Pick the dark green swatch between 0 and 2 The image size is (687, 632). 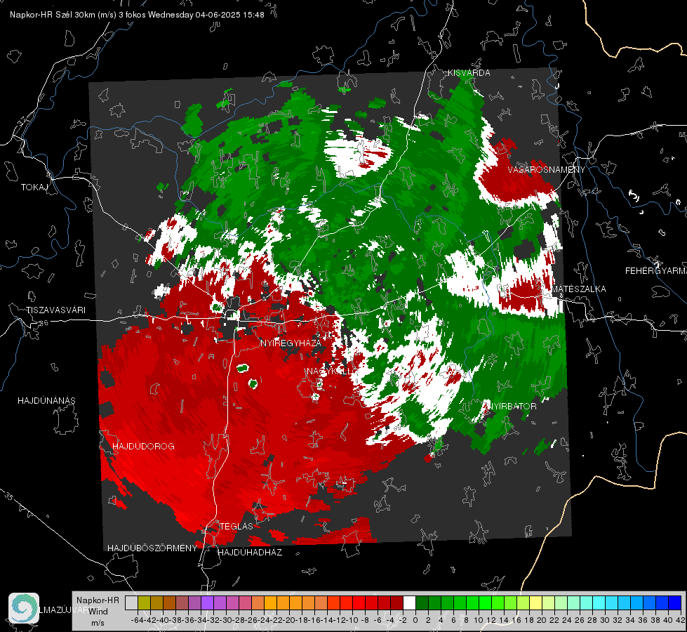tap(422, 603)
